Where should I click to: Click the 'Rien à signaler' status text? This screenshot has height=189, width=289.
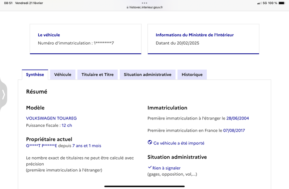pos(167,168)
